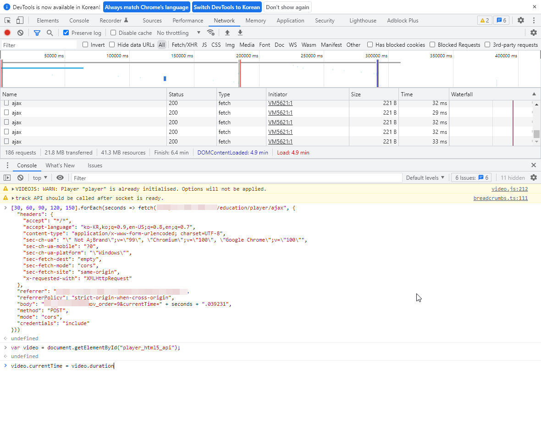The image size is (541, 425).
Task: Open the Performance tab
Action: pos(188,20)
